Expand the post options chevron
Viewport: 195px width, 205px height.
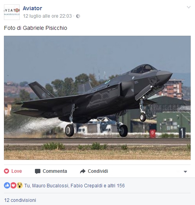click(189, 7)
